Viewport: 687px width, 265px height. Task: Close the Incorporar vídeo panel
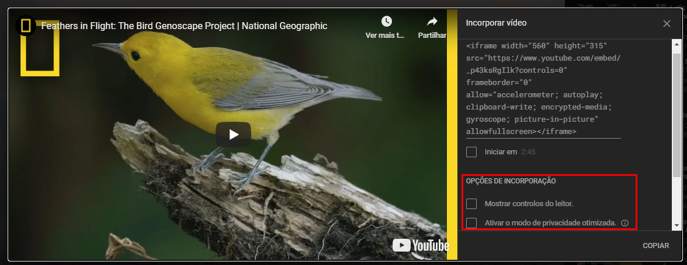pyautogui.click(x=667, y=23)
